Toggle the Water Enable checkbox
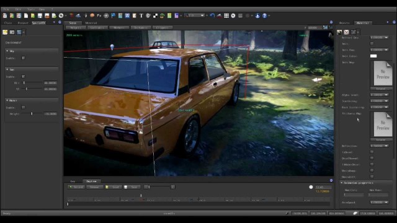 [x=24, y=107]
